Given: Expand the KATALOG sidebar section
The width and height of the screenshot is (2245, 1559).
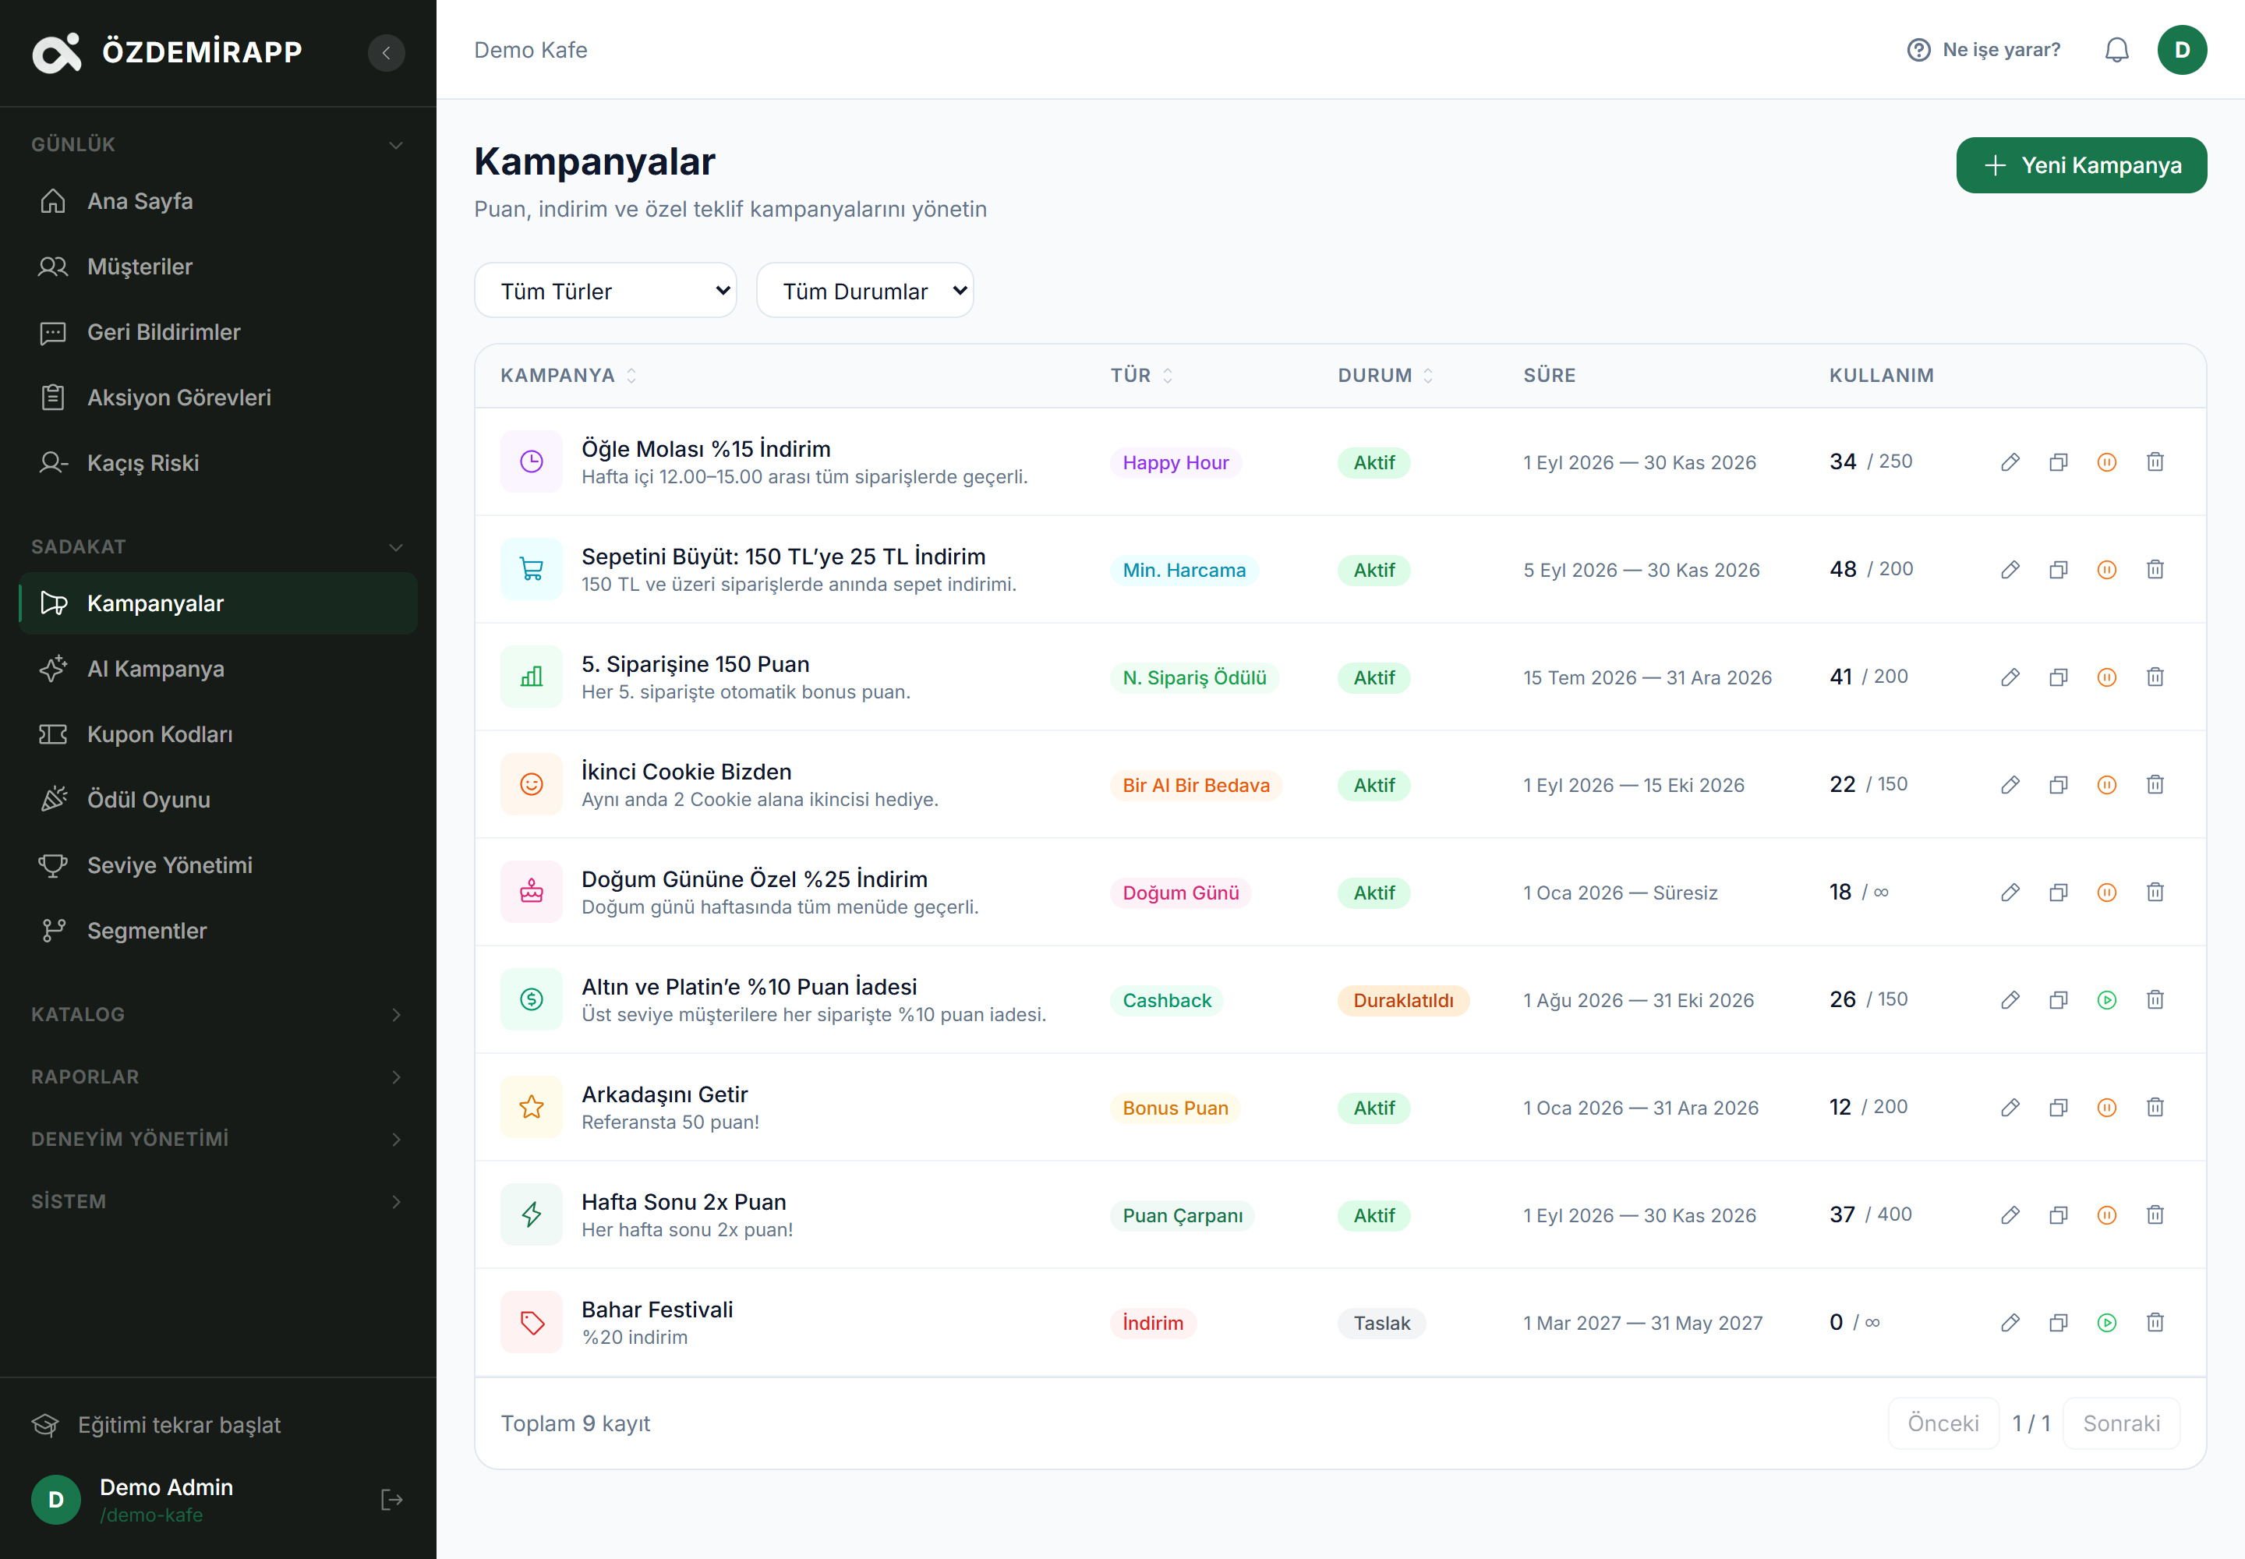Looking at the screenshot, I should click(x=217, y=1014).
